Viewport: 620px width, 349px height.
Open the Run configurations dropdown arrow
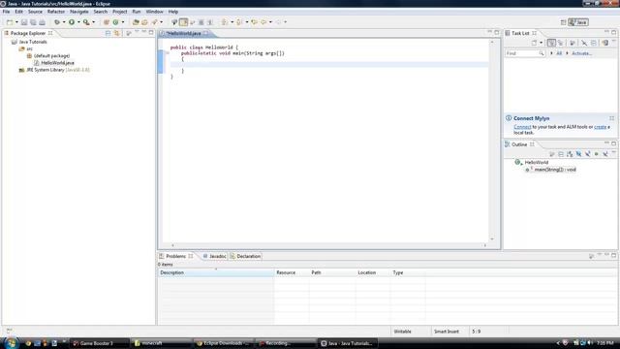(78, 22)
